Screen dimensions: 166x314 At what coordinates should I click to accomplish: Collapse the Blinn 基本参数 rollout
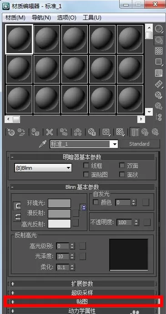tap(82, 187)
